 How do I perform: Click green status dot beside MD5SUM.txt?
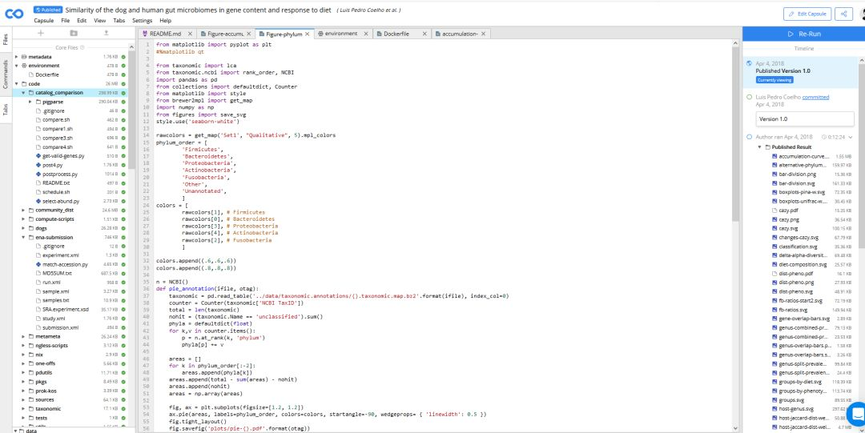(x=124, y=273)
